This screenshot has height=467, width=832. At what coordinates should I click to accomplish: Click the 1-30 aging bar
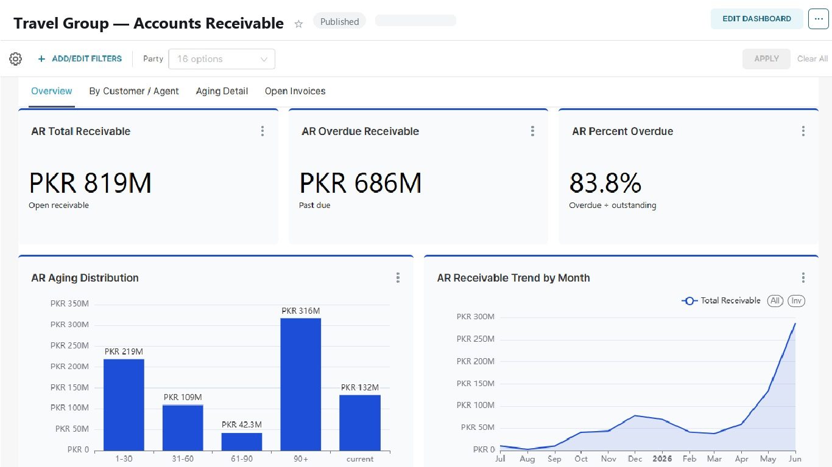pyautogui.click(x=124, y=404)
